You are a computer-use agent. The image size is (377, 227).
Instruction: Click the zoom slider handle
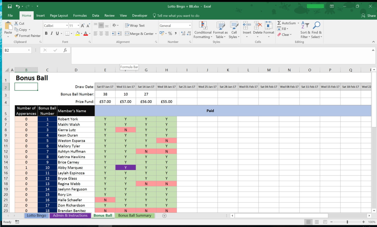coord(347,222)
